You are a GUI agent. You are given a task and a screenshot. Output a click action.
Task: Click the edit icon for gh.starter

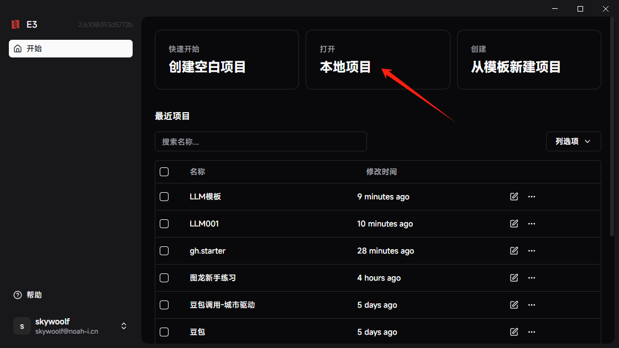pyautogui.click(x=514, y=251)
